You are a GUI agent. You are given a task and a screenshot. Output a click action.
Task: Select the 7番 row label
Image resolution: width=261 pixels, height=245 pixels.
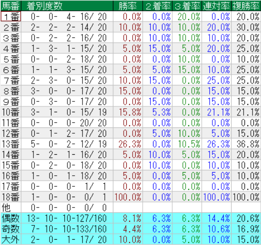click(11, 80)
